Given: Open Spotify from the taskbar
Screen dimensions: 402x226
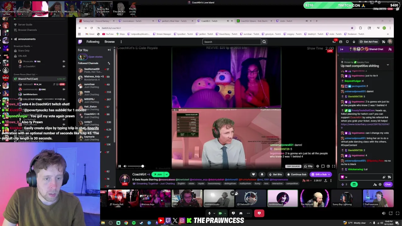Looking at the screenshot, I should pyautogui.click(x=134, y=223).
